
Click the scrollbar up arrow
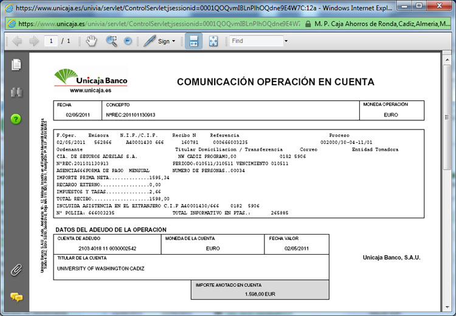tap(447, 60)
